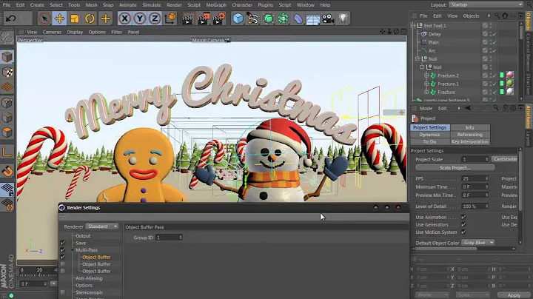The height and width of the screenshot is (299, 533).
Task: Select the Live Selection tool
Action: coord(44,19)
